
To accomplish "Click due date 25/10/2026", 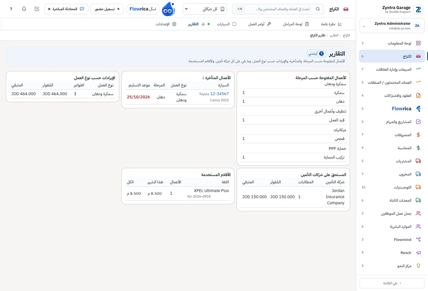I will (138, 97).
